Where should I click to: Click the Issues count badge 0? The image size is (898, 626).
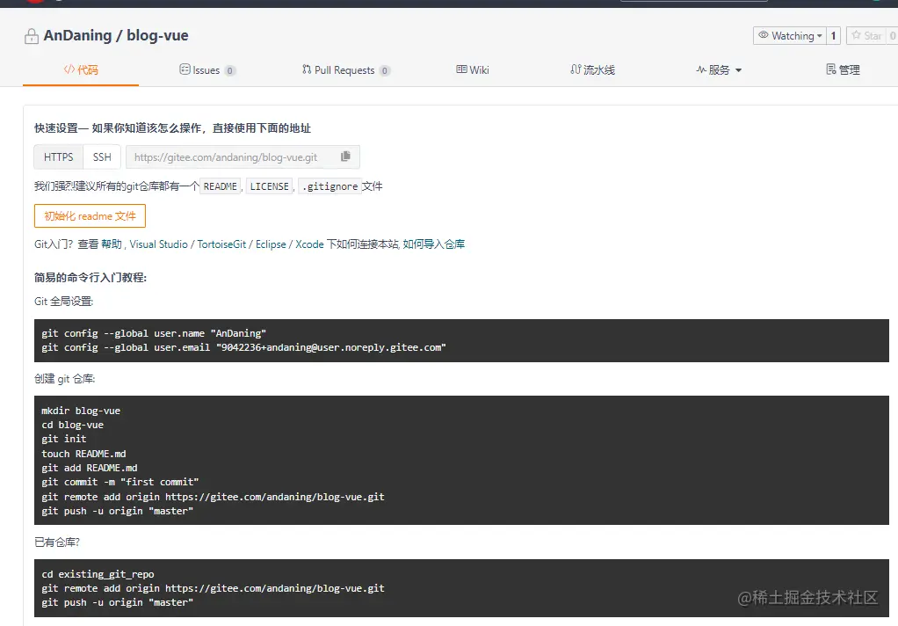click(229, 70)
